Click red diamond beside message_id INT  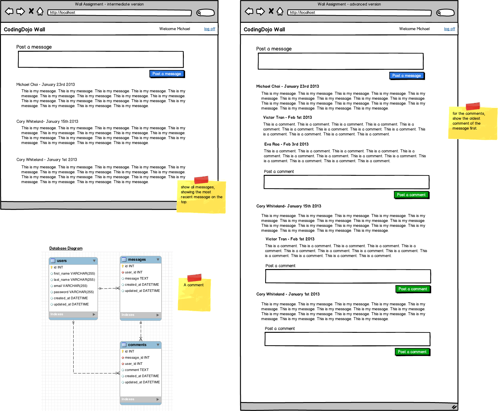pyautogui.click(x=123, y=357)
